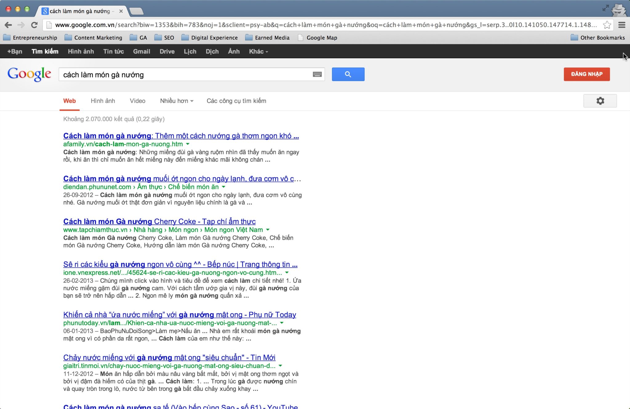The width and height of the screenshot is (630, 409).
Task: Open the Content Marketing bookmarks folder
Action: [x=94, y=38]
